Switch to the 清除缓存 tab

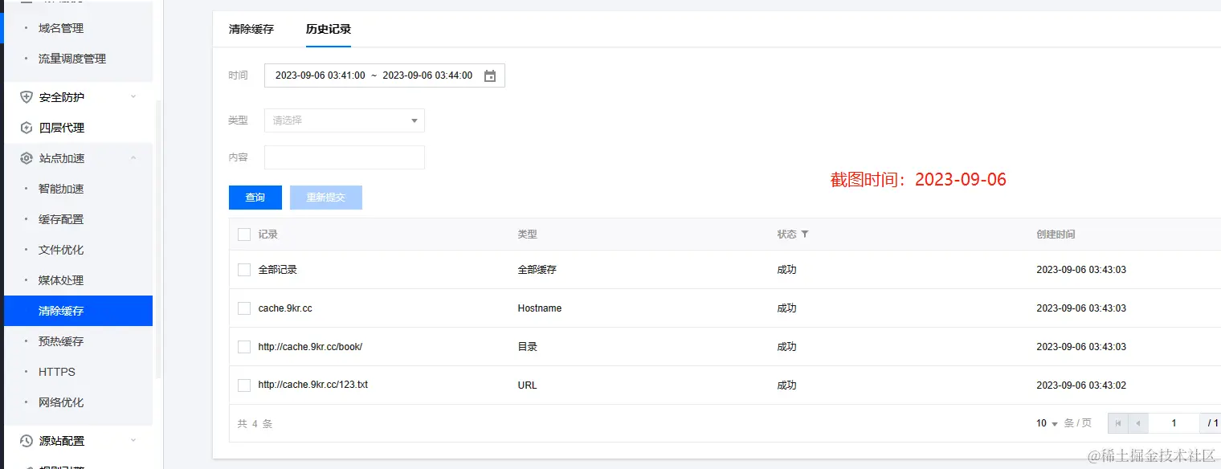coord(251,29)
